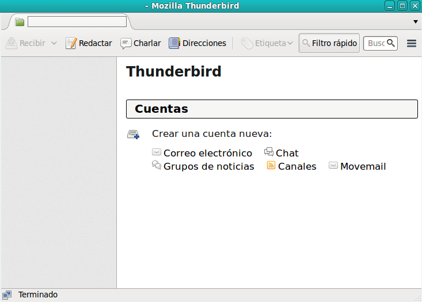Viewport: 422px width, 302px height.
Task: Click the Chat bubbles icon
Action: click(x=269, y=152)
